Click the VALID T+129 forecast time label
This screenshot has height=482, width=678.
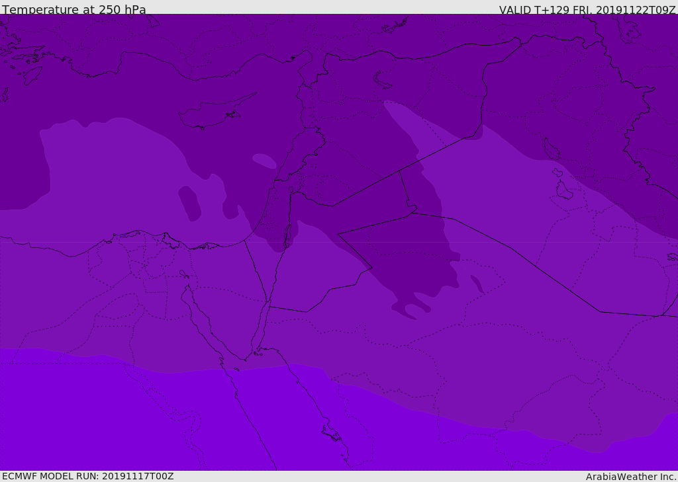(587, 10)
